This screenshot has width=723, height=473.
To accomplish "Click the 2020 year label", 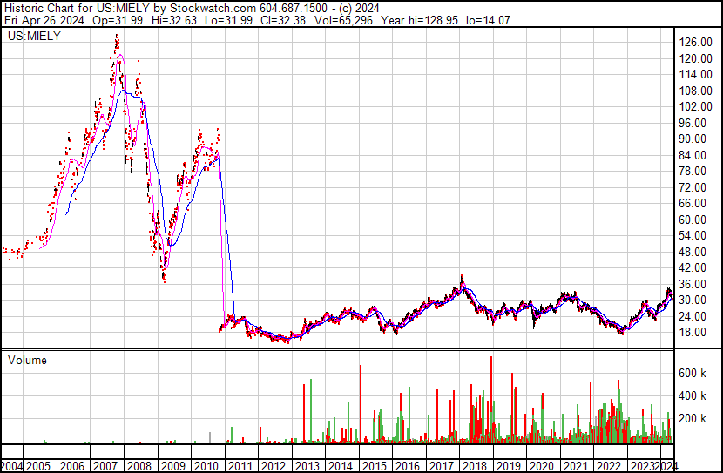I will point(542,466).
